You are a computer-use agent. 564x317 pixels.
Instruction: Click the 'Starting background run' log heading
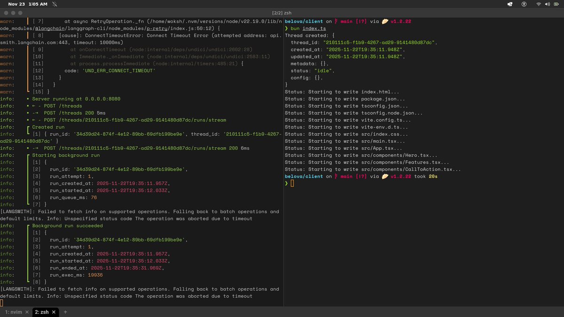click(x=66, y=155)
